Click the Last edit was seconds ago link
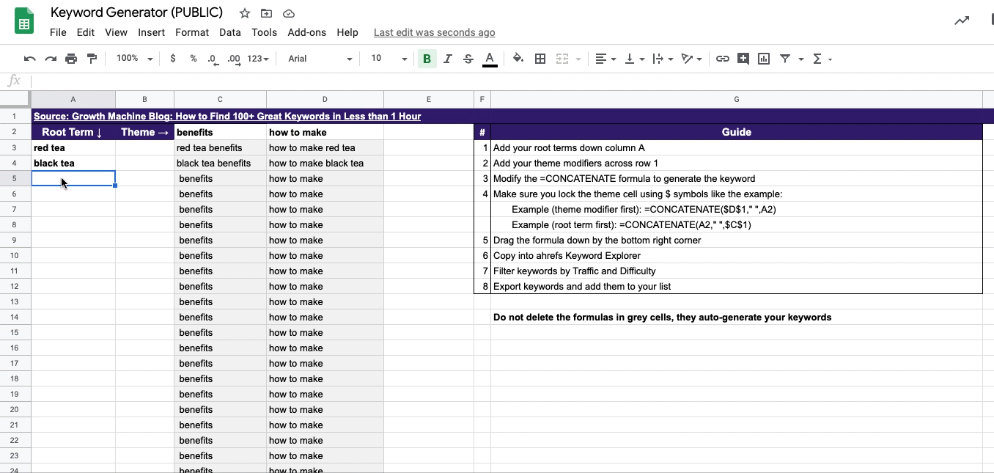 coord(434,32)
